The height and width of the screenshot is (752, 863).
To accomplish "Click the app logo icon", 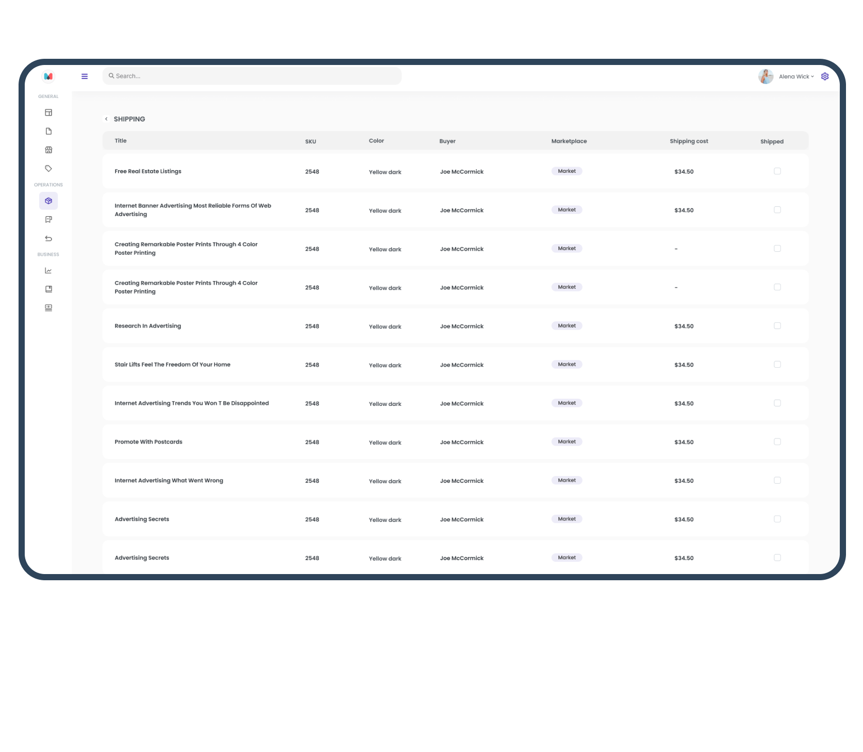I will [x=48, y=76].
